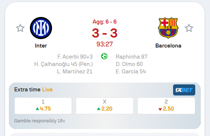210x136 pixels.
Task: Favorite Inter with the star icon
Action: [20, 28]
